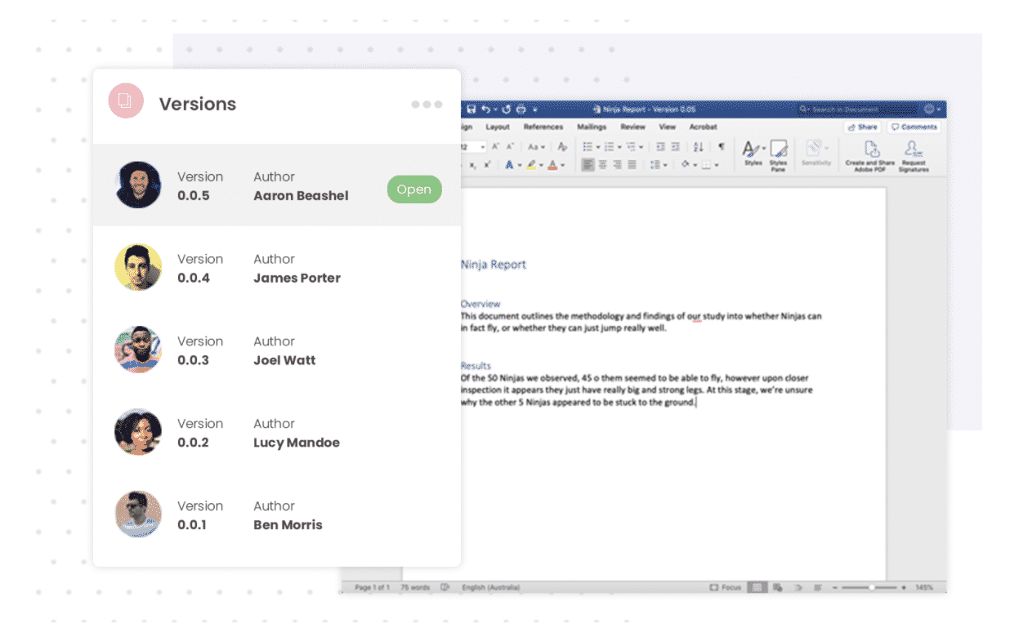1010x624 pixels.
Task: Switch to the Review ribbon tab
Action: 632,127
